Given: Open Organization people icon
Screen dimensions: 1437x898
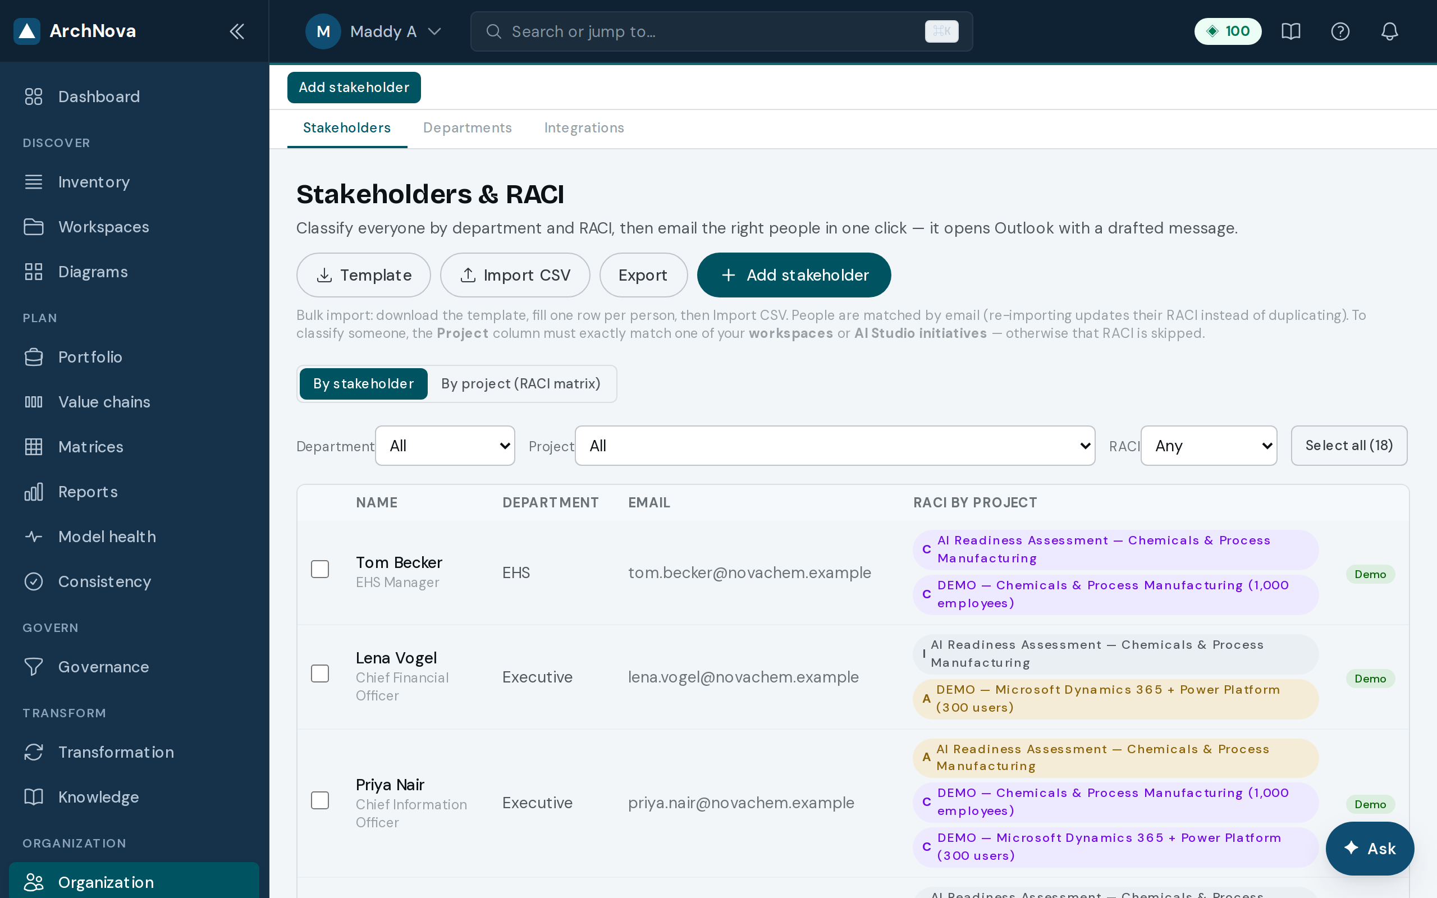Looking at the screenshot, I should click(x=34, y=882).
